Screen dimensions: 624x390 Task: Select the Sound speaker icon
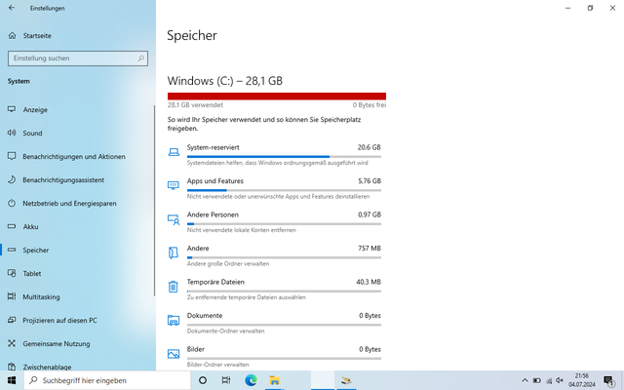tap(12, 133)
